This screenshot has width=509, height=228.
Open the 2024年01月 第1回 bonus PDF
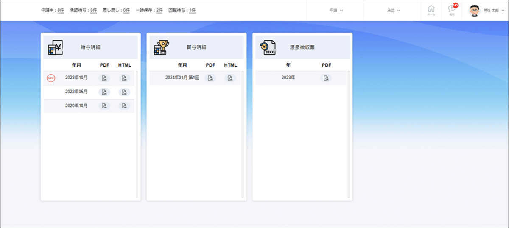tap(210, 78)
